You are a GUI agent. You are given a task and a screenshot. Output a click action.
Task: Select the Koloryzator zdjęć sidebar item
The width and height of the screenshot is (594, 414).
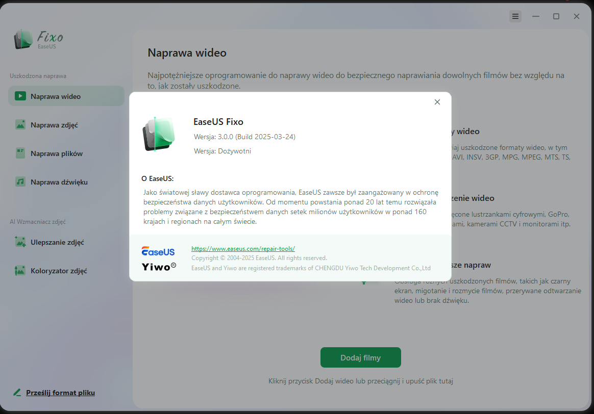click(x=66, y=271)
